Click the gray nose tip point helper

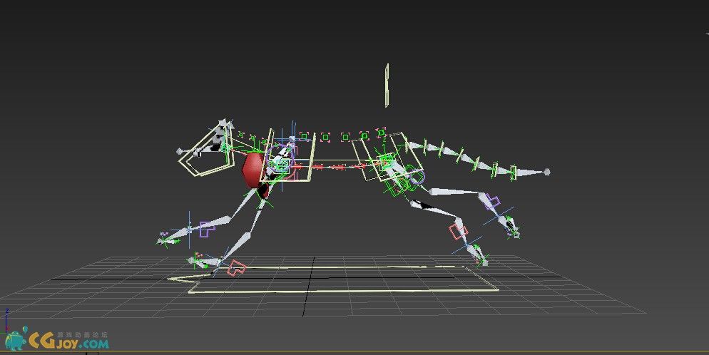[180, 151]
